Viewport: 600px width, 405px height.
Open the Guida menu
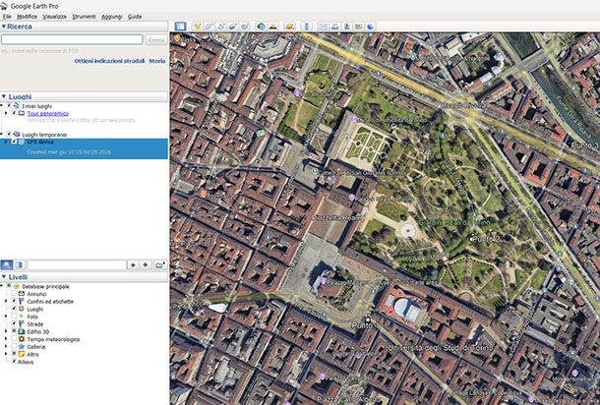[135, 17]
